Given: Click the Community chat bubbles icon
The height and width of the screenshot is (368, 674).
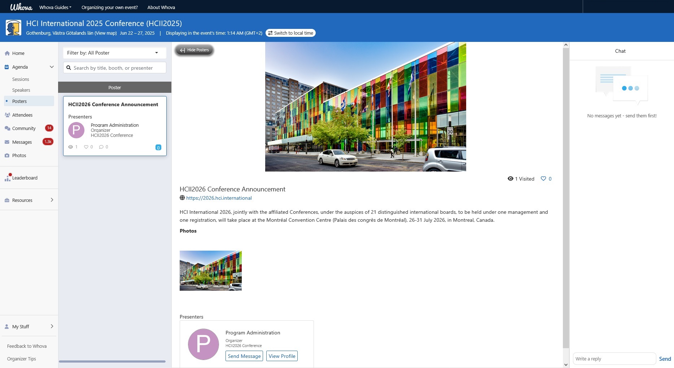Looking at the screenshot, I should point(7,128).
